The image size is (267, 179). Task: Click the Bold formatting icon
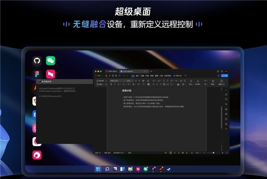(x=111, y=84)
